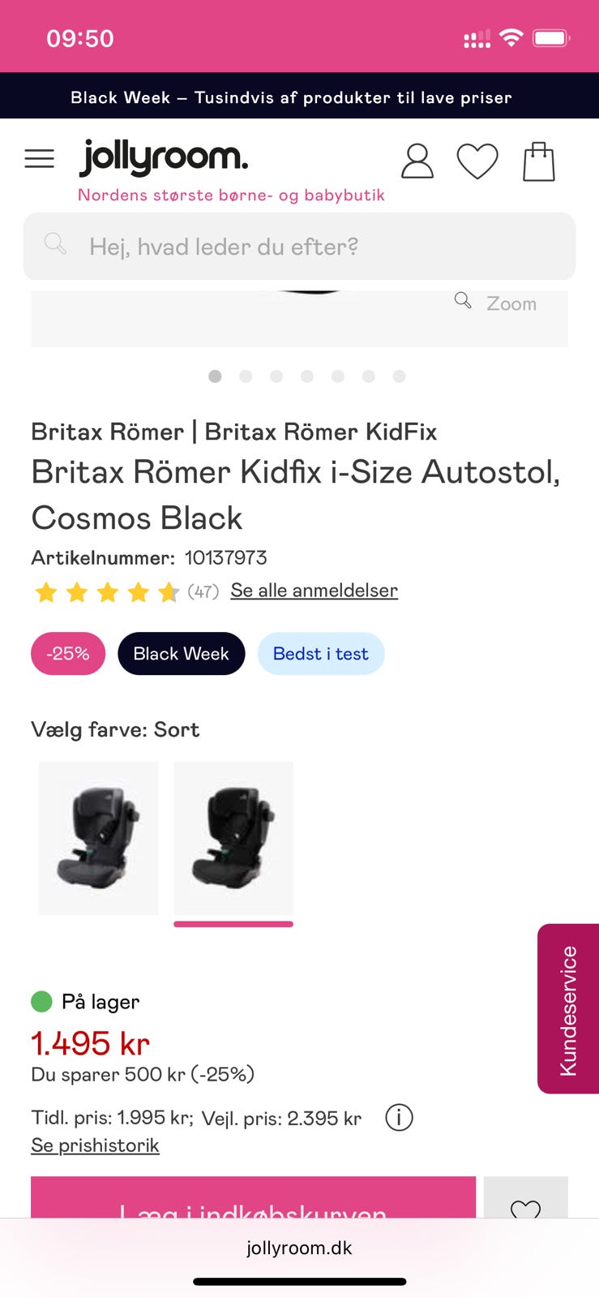Open the Kundeservice side tab
The height and width of the screenshot is (1298, 599).
tap(568, 1009)
